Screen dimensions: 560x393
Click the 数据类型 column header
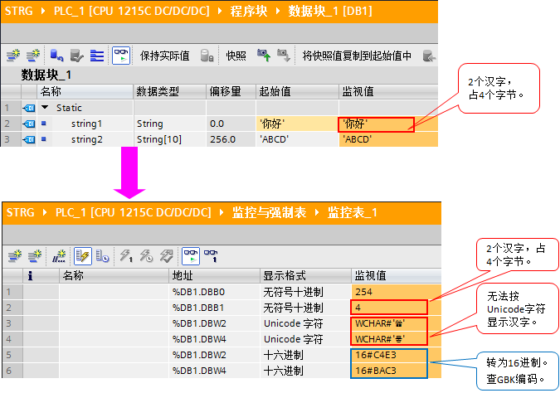tap(170, 92)
